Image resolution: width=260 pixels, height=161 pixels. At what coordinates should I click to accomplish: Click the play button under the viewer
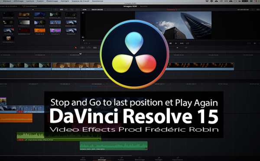[176, 43]
